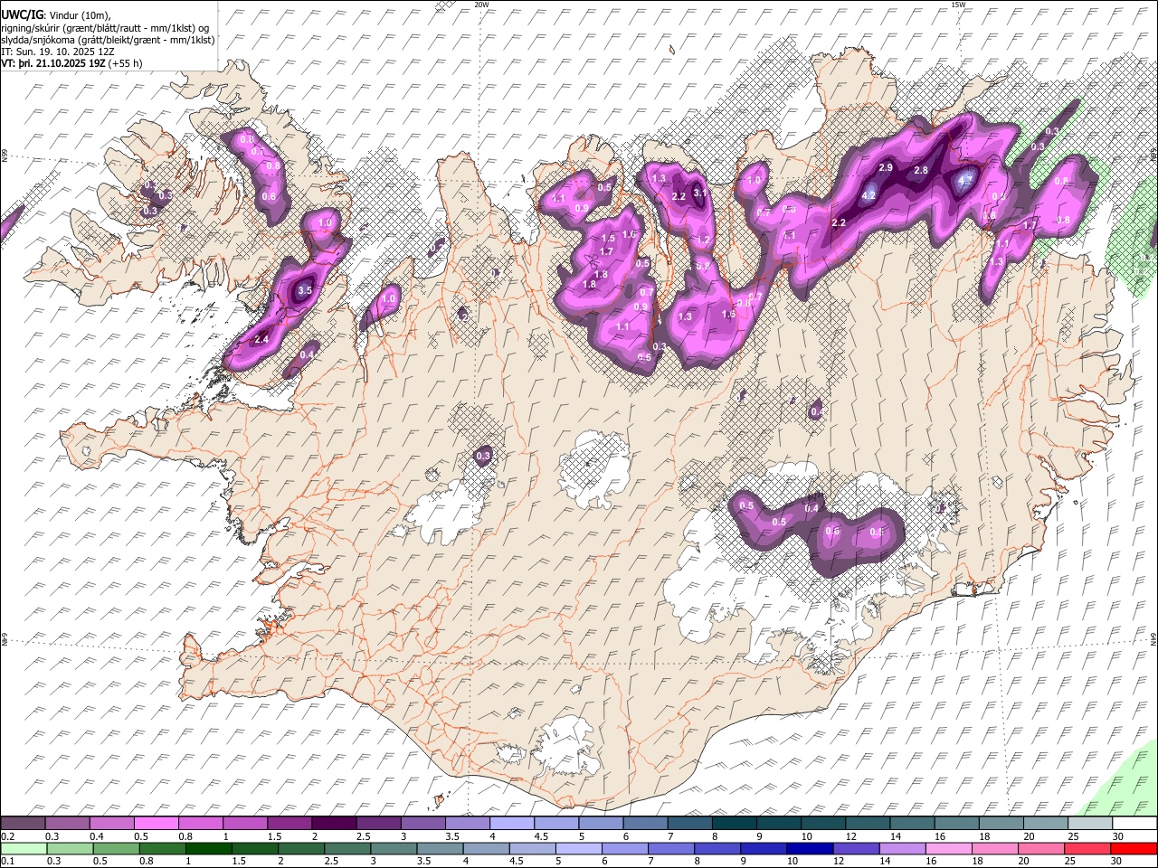Pick navy blue lower swatch between 10 and 12

[x=810, y=848]
